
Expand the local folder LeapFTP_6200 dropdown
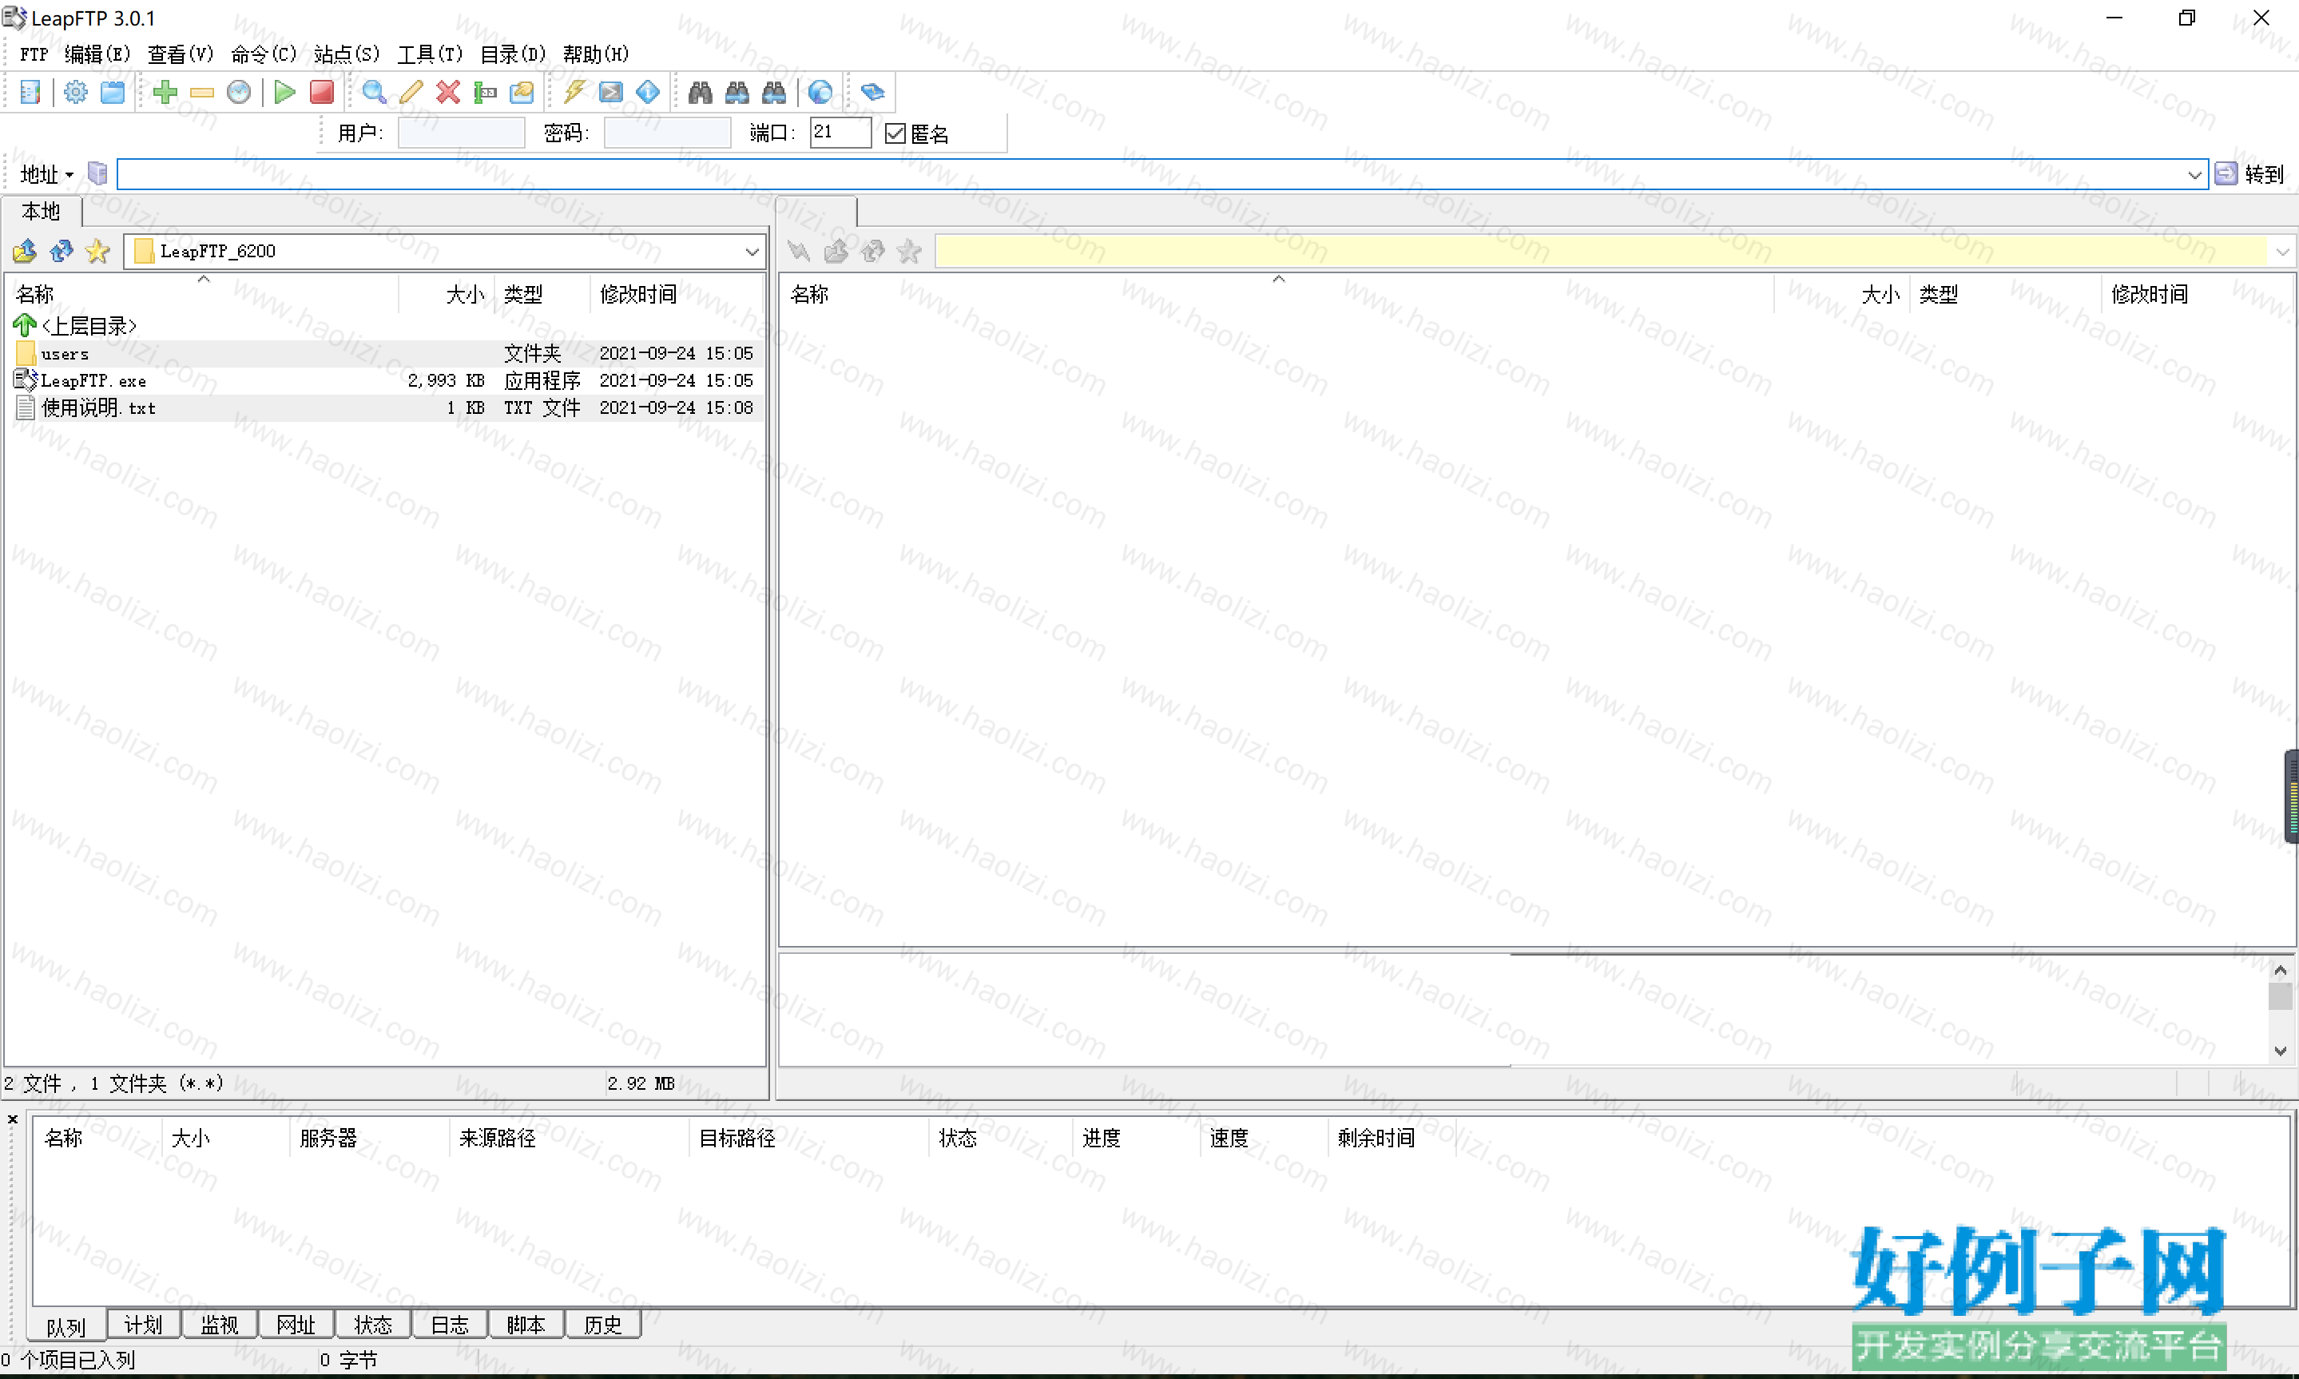click(x=752, y=252)
